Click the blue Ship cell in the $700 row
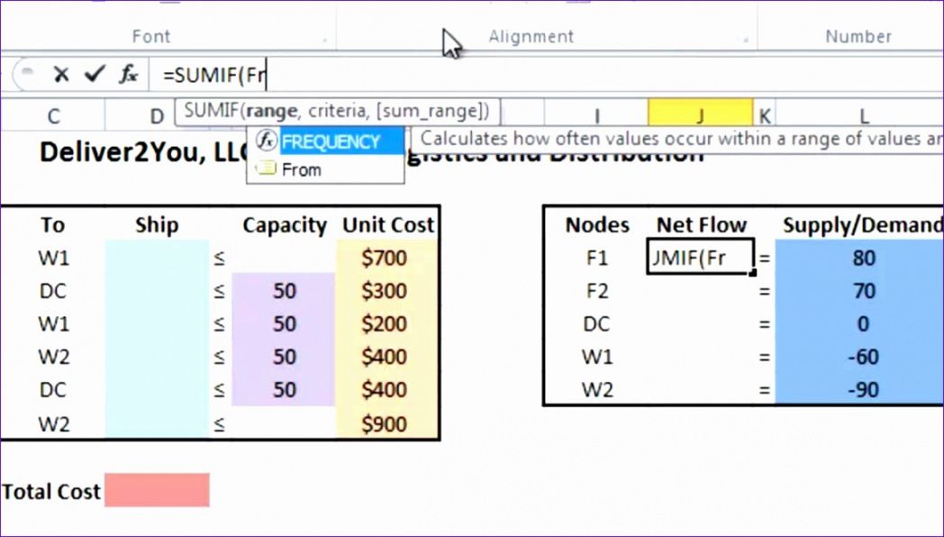944x537 pixels. pos(157,258)
